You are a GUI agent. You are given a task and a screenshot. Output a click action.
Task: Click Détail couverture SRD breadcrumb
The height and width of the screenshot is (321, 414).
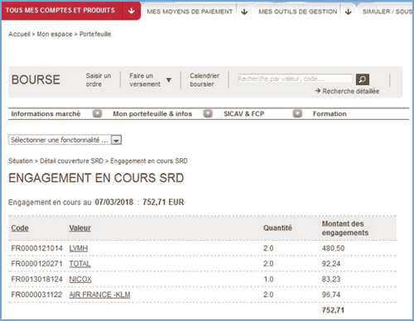[x=72, y=160]
